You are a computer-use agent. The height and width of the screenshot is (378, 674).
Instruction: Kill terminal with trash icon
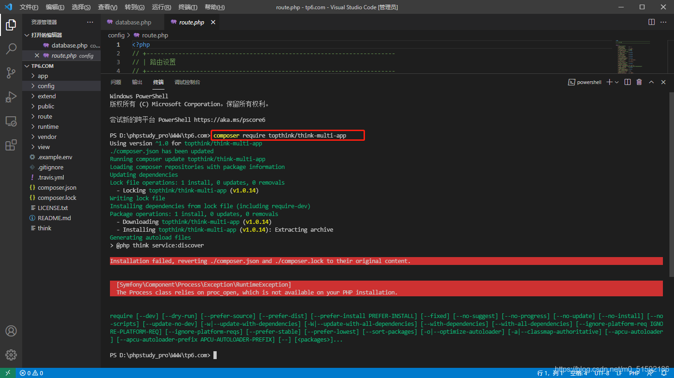tap(639, 82)
